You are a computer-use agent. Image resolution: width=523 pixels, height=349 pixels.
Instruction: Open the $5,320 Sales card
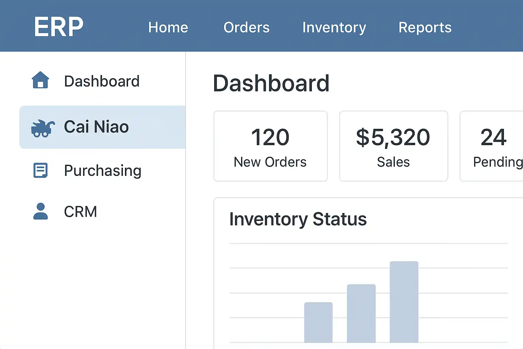point(393,146)
